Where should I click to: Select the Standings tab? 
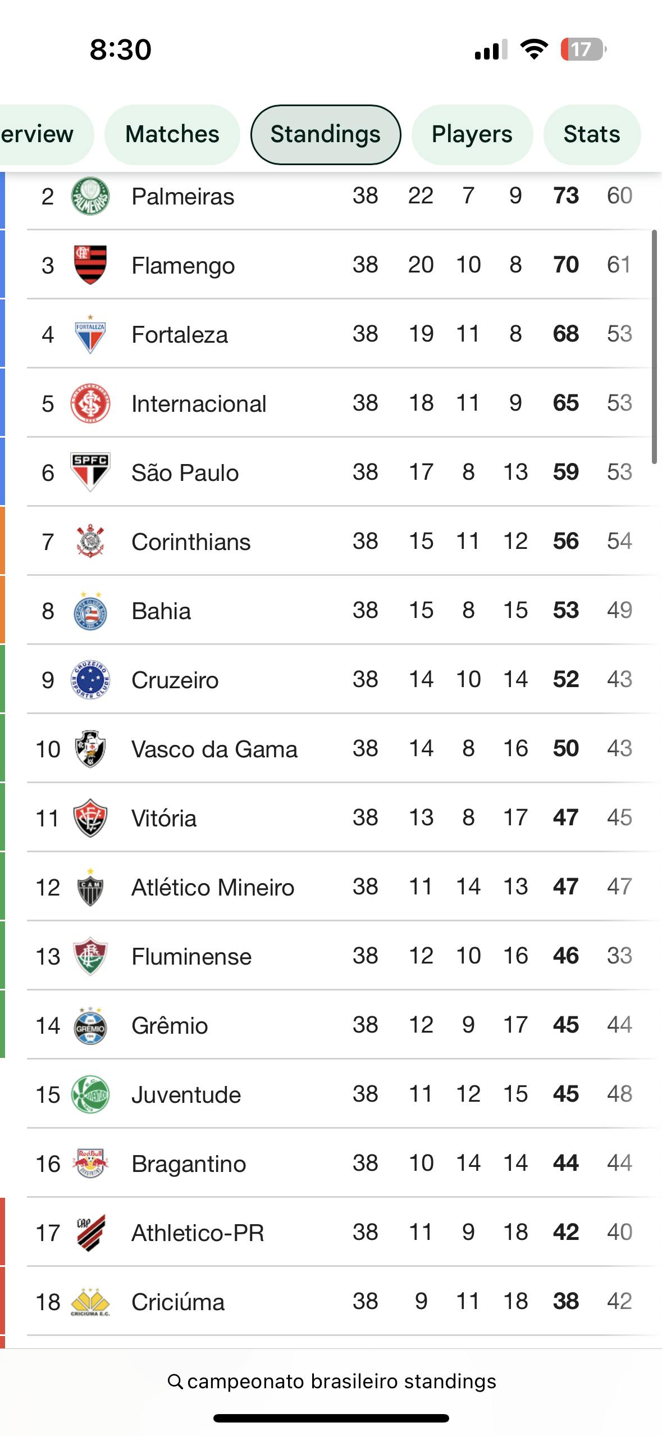tap(326, 134)
